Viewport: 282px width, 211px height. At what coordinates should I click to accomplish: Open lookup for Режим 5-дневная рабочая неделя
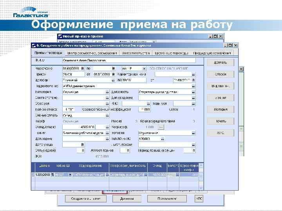[107, 133]
